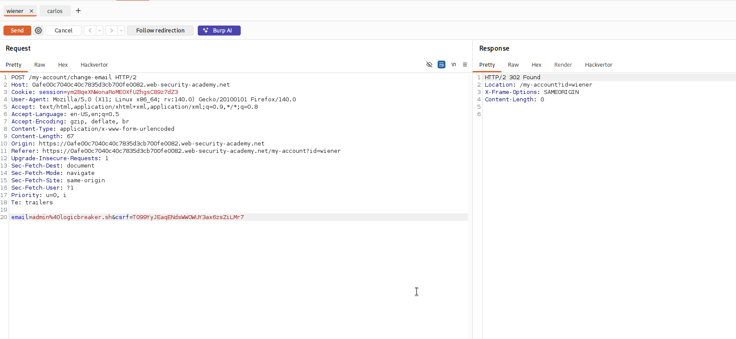Click the User-Agent header line
This screenshot has height=339, width=736.
click(154, 100)
